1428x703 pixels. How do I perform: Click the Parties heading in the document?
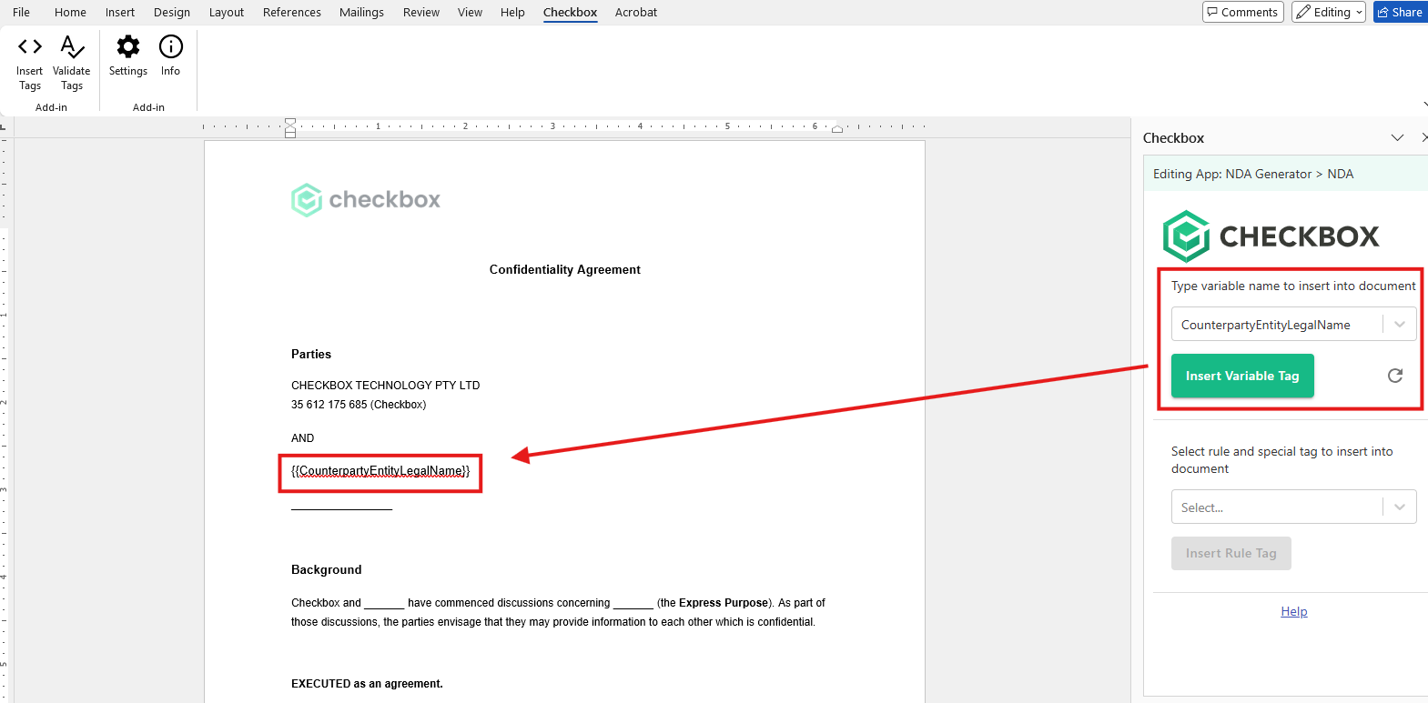311,354
